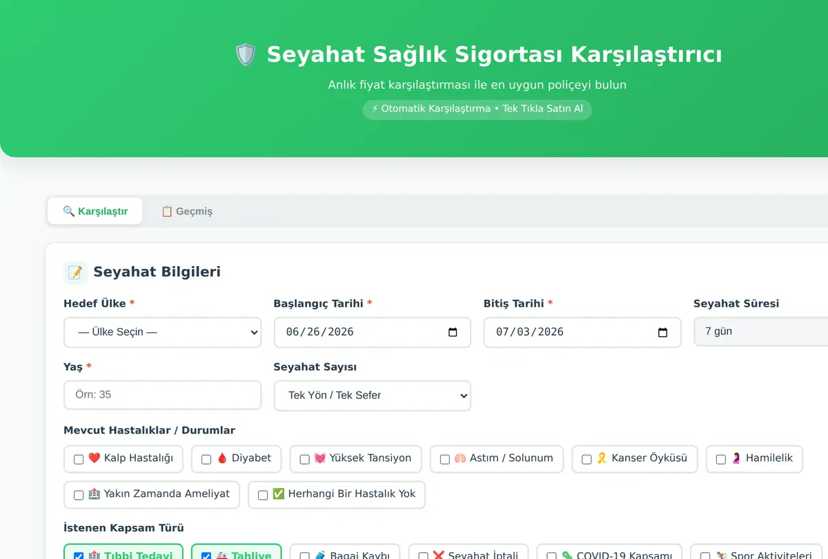
Task: Uncheck the Tahliye coverage checkbox
Action: pos(206,556)
